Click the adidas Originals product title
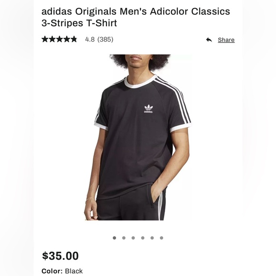This screenshot has height=276, width=276. [x=136, y=17]
